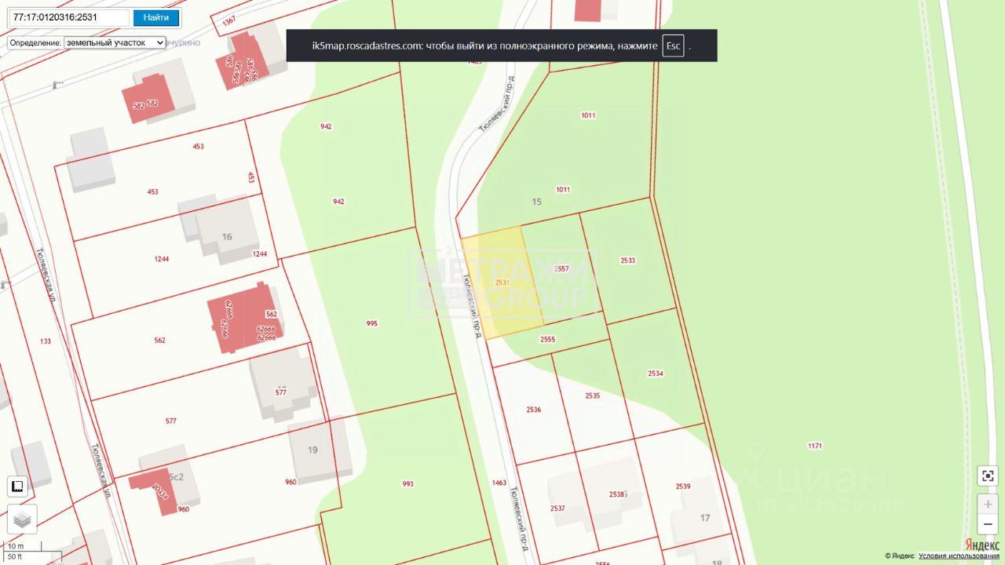Expand the Определение object type dropdown

click(x=115, y=42)
